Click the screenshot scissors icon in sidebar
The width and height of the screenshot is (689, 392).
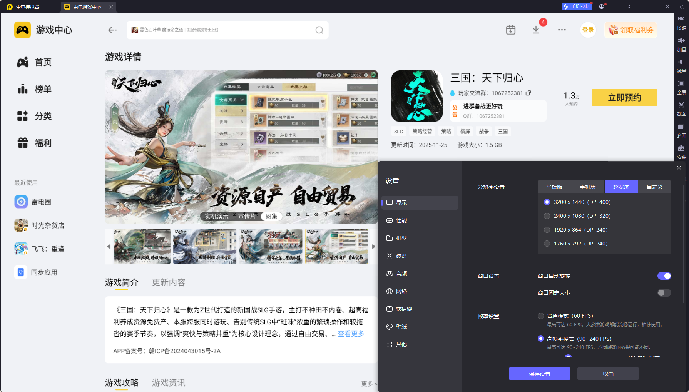pyautogui.click(x=681, y=105)
